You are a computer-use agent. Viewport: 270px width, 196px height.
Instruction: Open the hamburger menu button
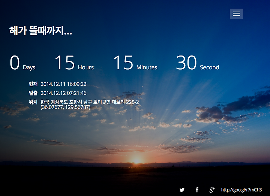236,14
